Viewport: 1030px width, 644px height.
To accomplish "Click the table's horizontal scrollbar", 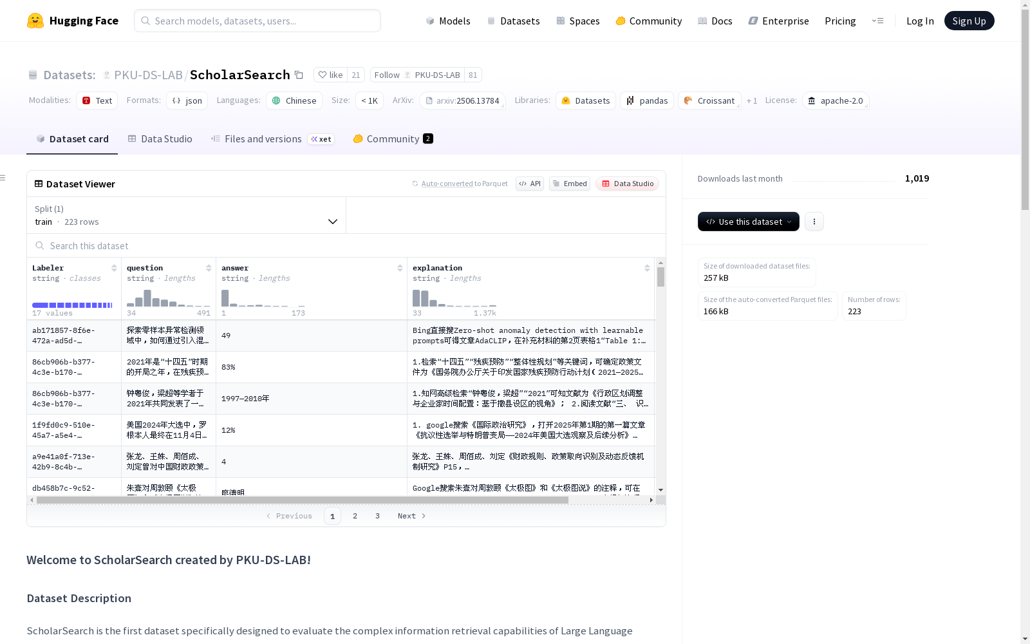I will pos(303,500).
